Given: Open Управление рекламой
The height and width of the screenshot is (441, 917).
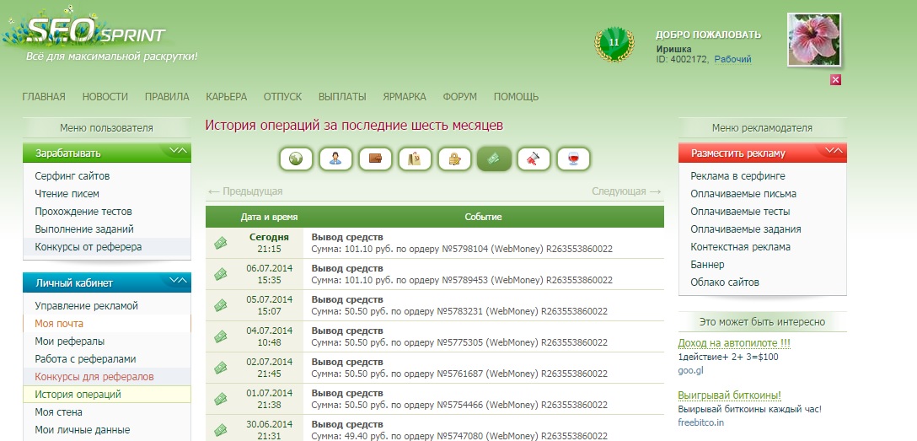Looking at the screenshot, I should [x=86, y=306].
